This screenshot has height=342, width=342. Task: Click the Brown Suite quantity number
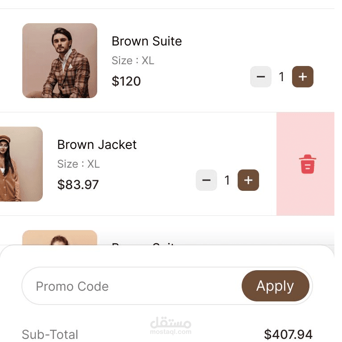click(281, 77)
